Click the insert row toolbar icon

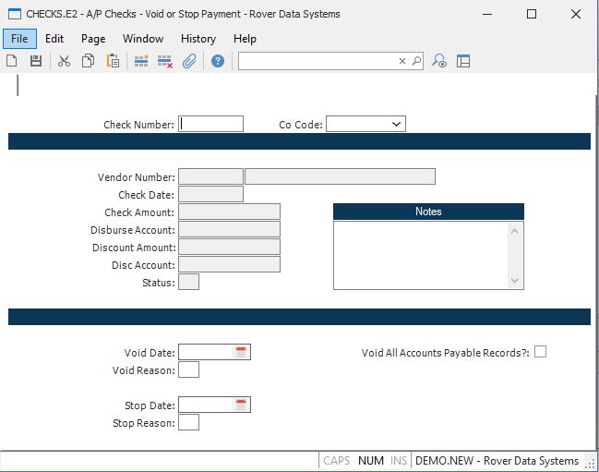141,61
